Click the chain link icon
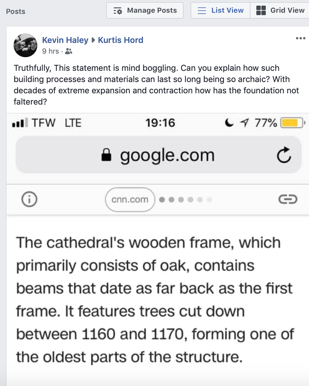Screen dimensions: 309x386 click(287, 199)
